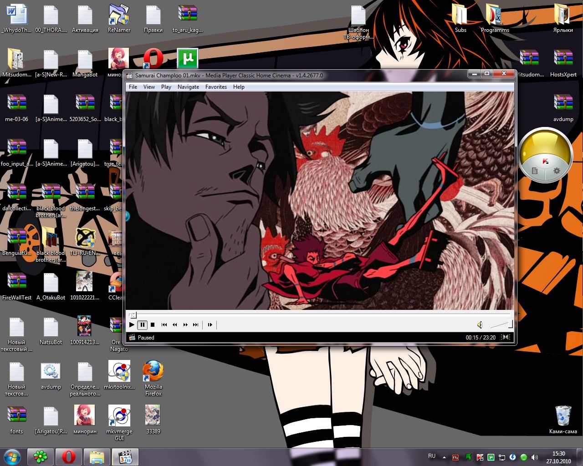Open the File menu
583x466 pixels.
[133, 87]
